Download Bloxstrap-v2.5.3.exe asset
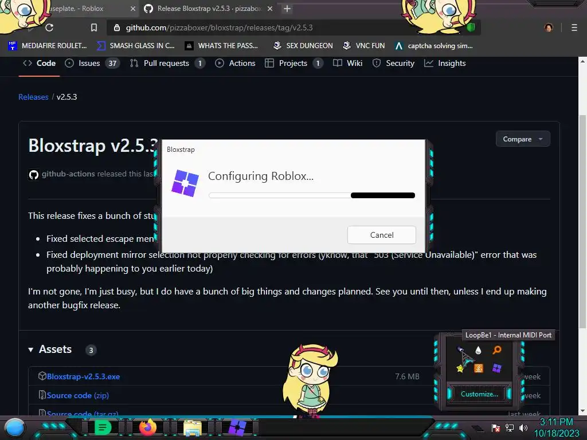Viewport: 587px width, 440px height. point(83,376)
